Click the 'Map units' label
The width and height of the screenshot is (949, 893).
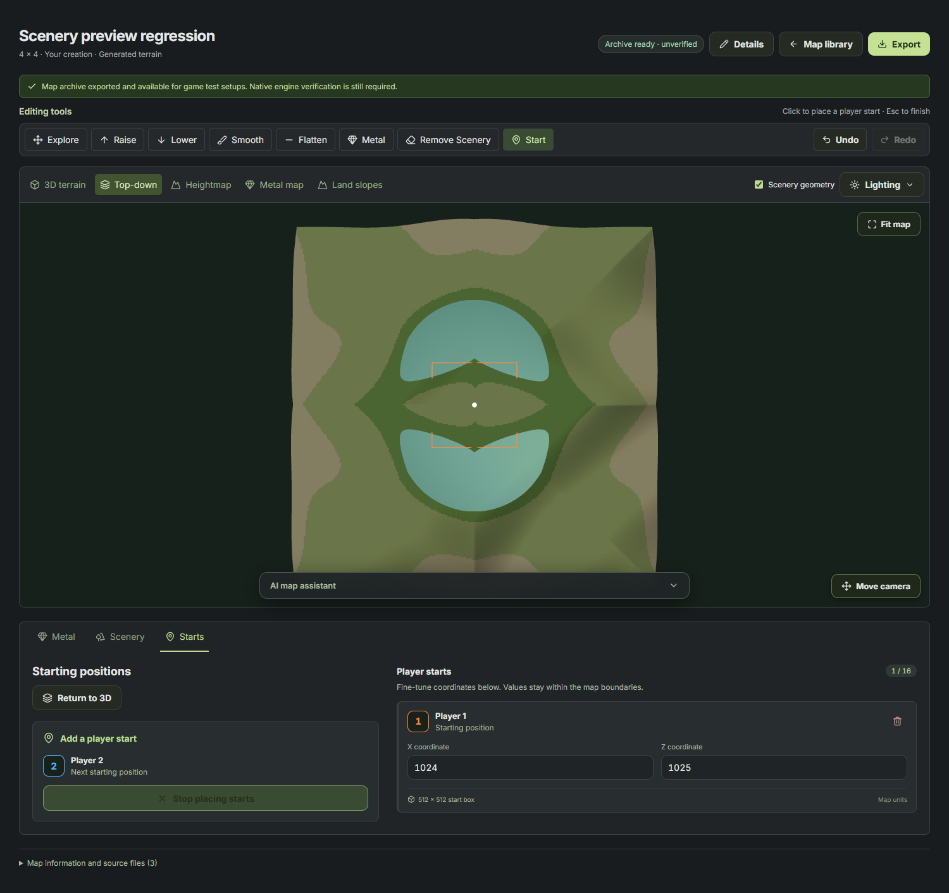point(893,800)
